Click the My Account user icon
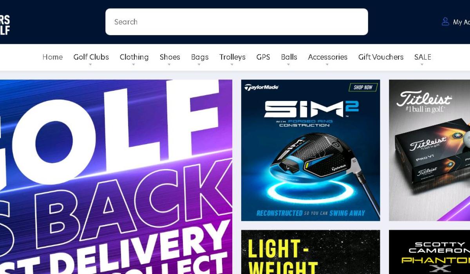Image resolution: width=470 pixels, height=274 pixels. [445, 22]
